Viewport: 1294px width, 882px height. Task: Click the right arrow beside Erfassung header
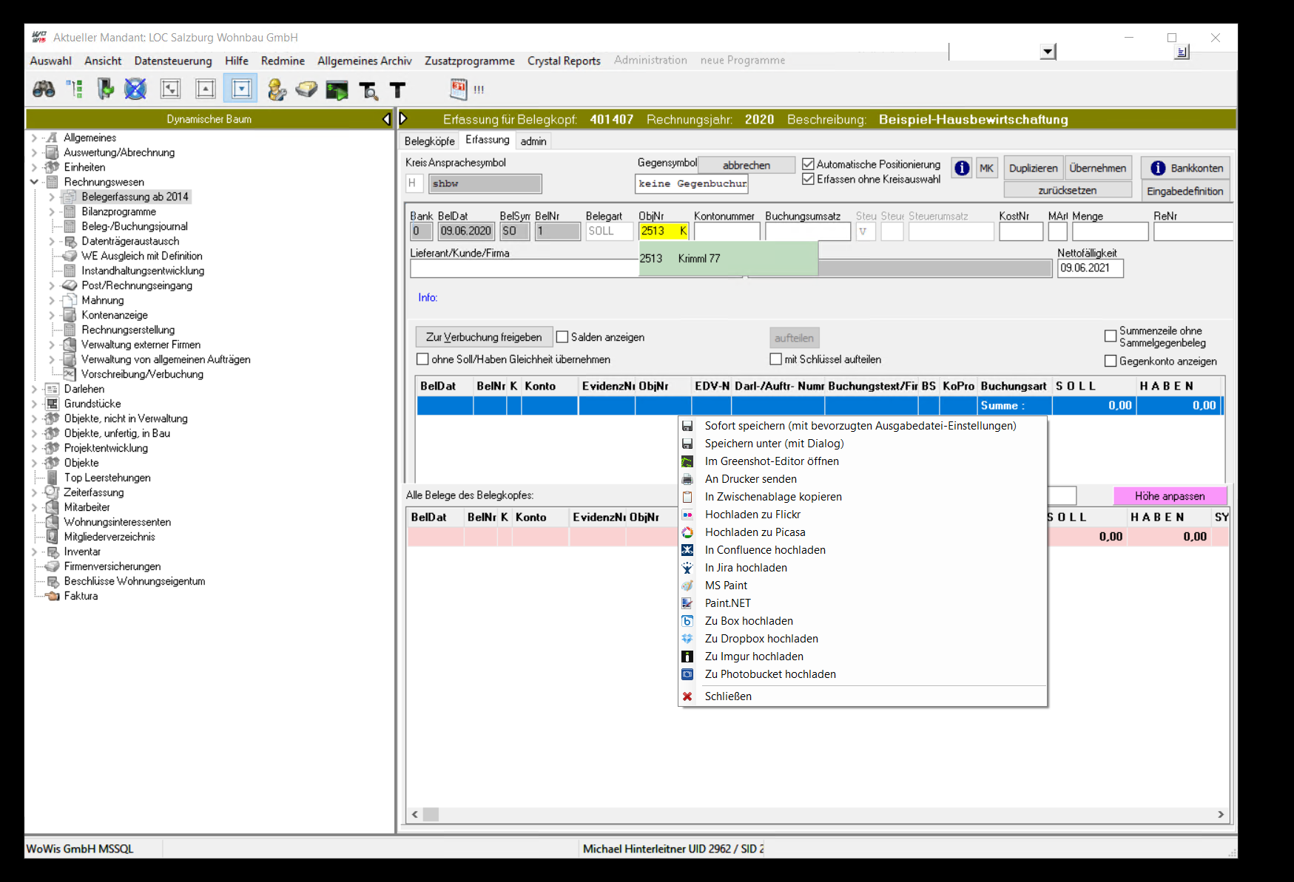(x=403, y=118)
